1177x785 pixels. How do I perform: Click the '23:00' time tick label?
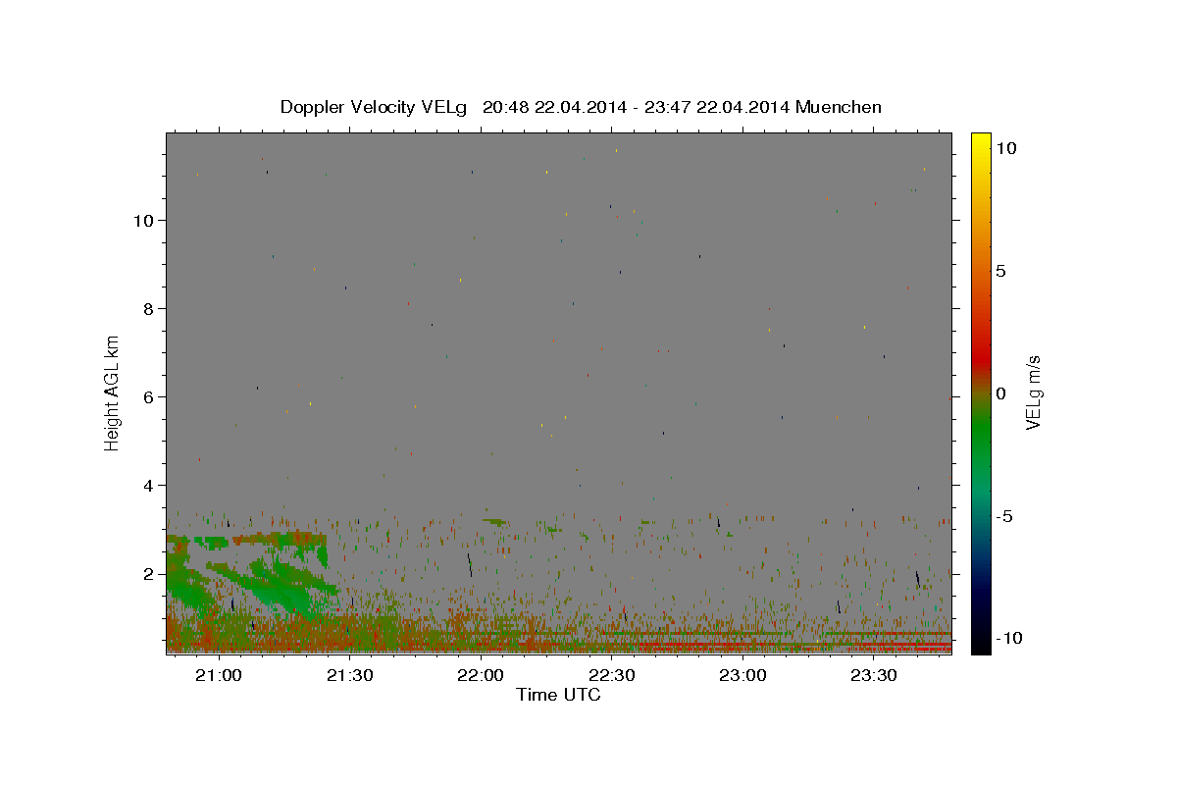click(x=743, y=676)
